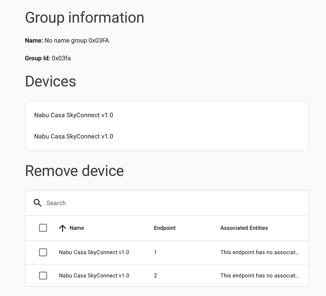The width and height of the screenshot is (326, 296).
Task: Click the Group information heading
Action: click(x=84, y=18)
